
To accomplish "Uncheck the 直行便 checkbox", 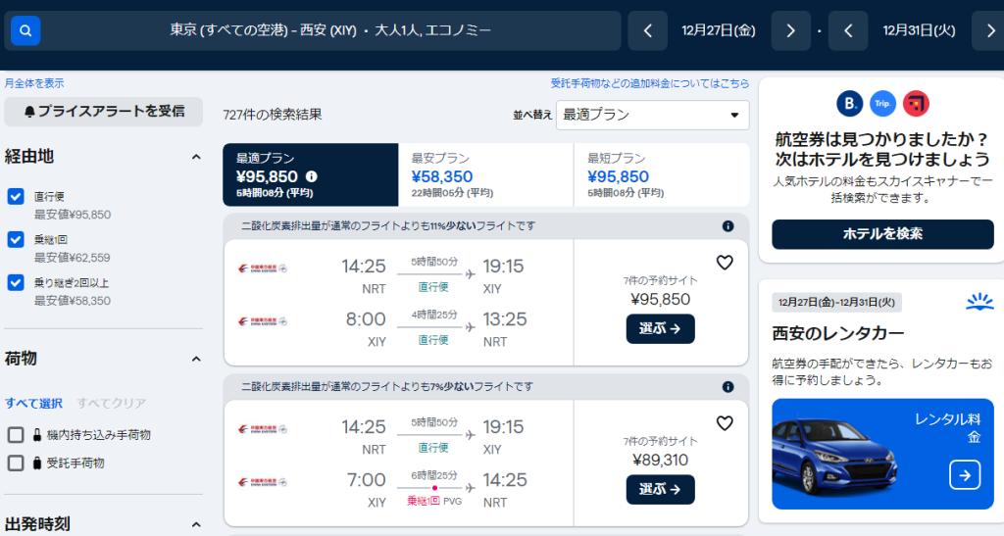I will click(x=16, y=196).
